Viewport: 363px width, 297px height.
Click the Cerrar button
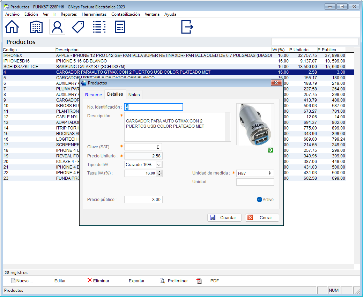pos(262,217)
